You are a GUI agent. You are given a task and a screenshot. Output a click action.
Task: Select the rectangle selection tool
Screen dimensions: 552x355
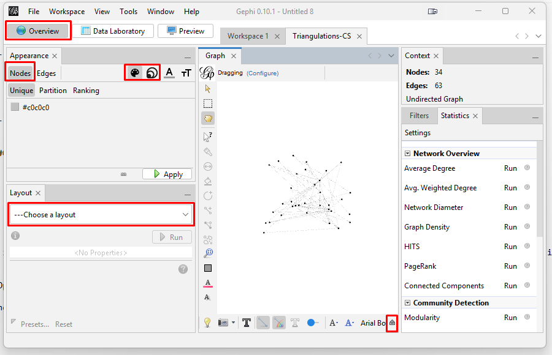click(208, 103)
